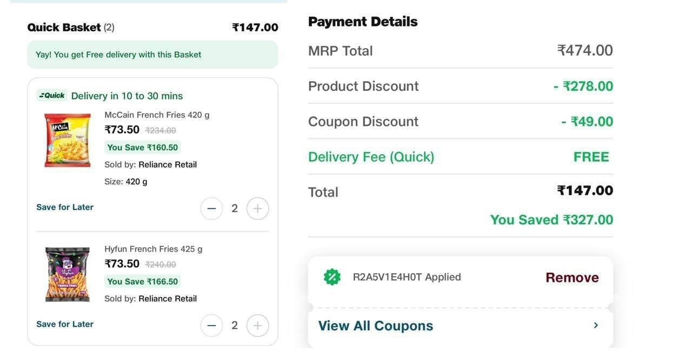
Task: Save Hyfun French Fries for later
Action: (65, 324)
